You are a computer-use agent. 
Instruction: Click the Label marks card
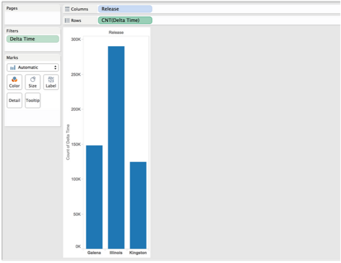51,82
